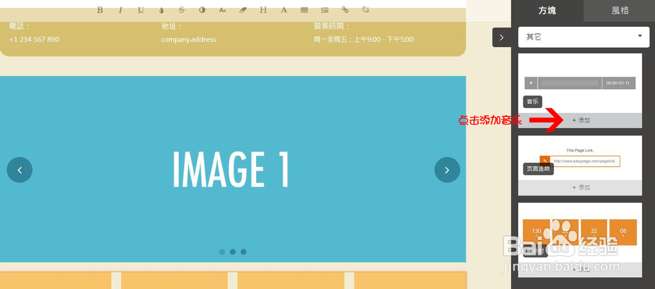This screenshot has width=655, height=289.
Task: Clear formatting with the eraser icon
Action: pos(243,10)
